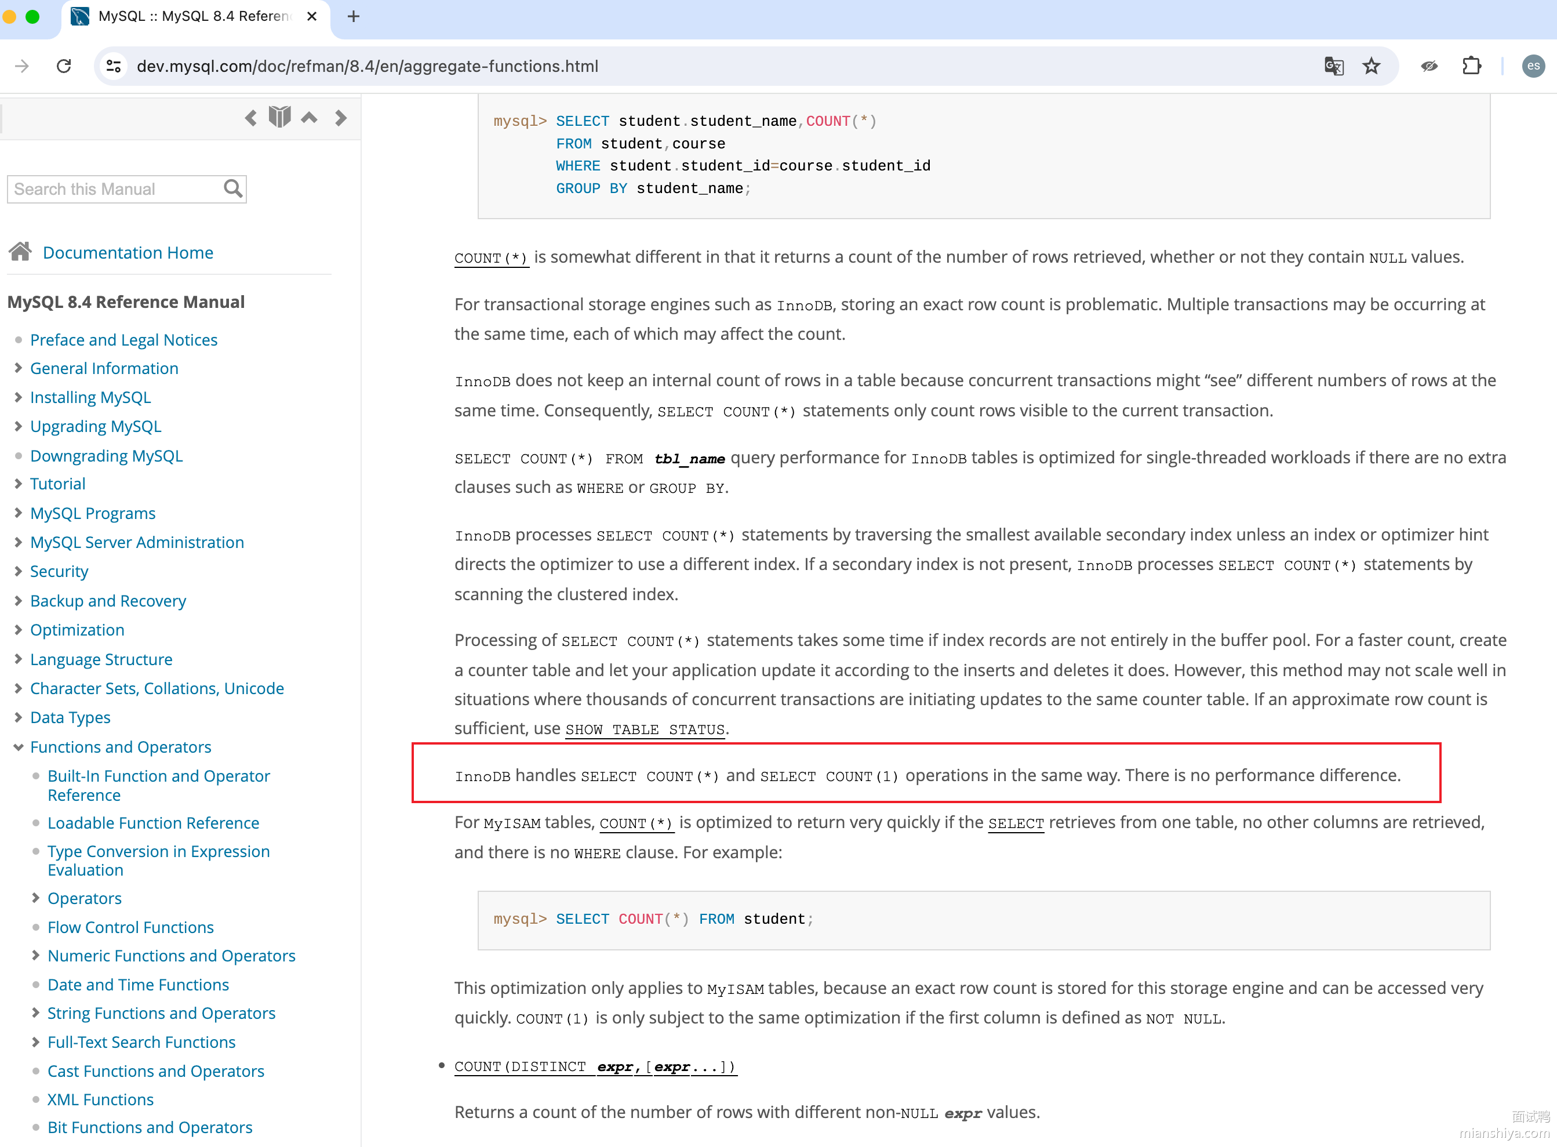Expand Security section
This screenshot has height=1147, width=1557.
coord(18,571)
